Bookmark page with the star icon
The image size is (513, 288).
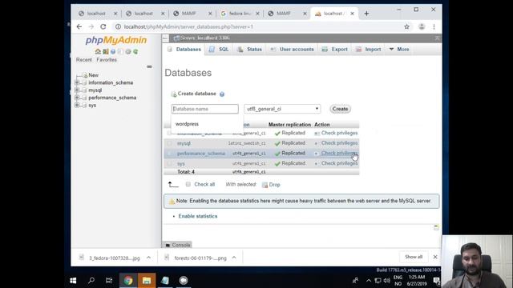pos(406,26)
